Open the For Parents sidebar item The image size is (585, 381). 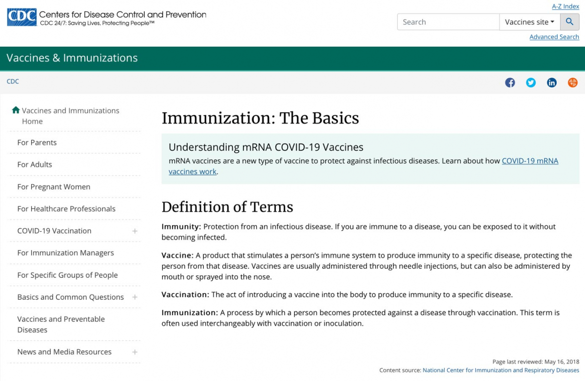tap(37, 143)
